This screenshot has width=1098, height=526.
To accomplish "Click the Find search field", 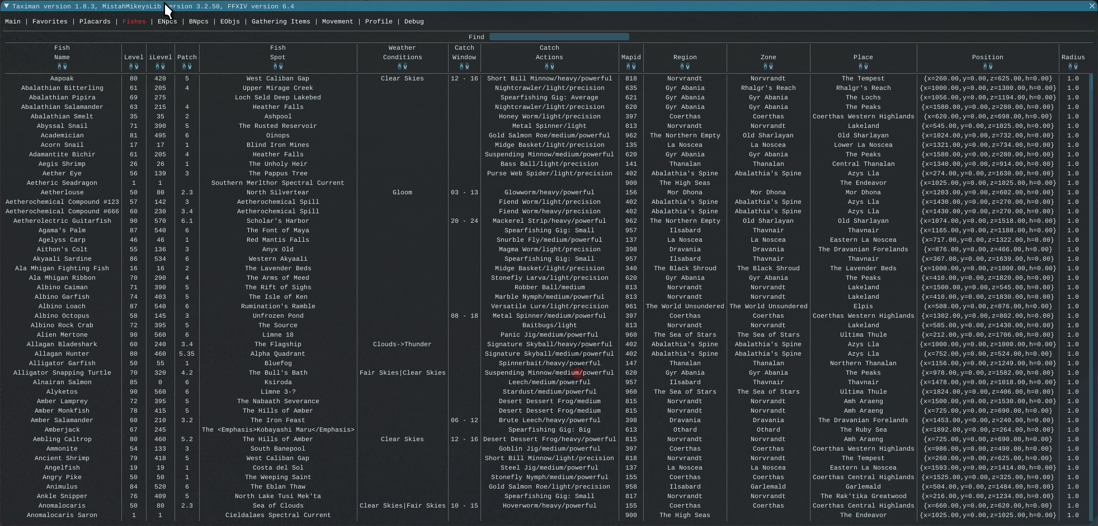I will point(559,37).
